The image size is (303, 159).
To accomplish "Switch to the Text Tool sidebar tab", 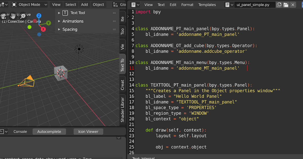I will coord(122,64).
